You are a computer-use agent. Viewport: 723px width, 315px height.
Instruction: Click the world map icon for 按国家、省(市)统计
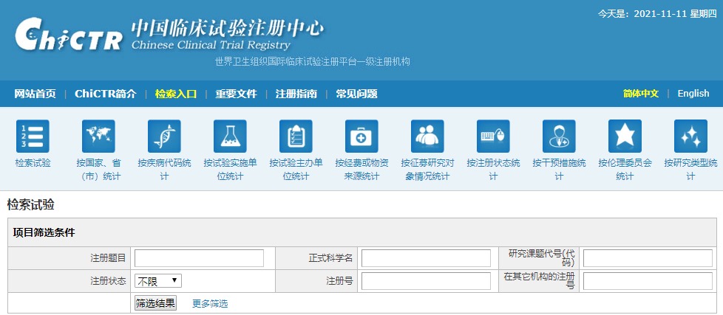(x=98, y=136)
